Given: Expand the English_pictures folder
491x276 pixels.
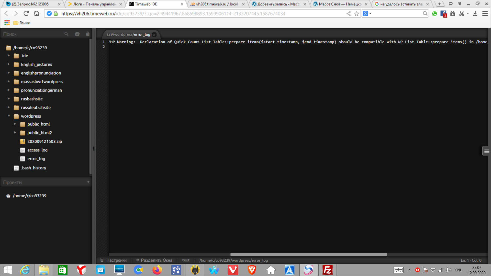Looking at the screenshot, I should [9, 64].
